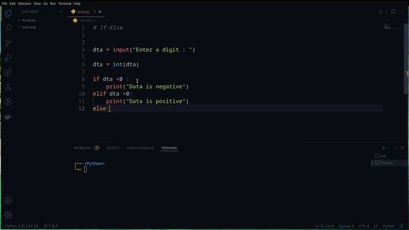409x230 pixels.
Task: Open the Selection menu
Action: pos(24,4)
